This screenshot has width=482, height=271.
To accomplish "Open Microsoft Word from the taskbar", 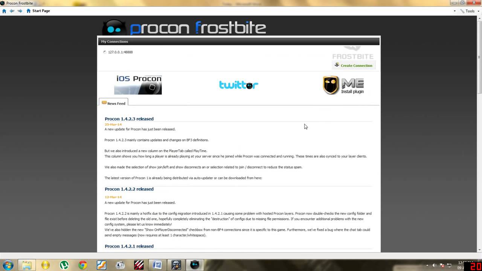I will [157, 265].
